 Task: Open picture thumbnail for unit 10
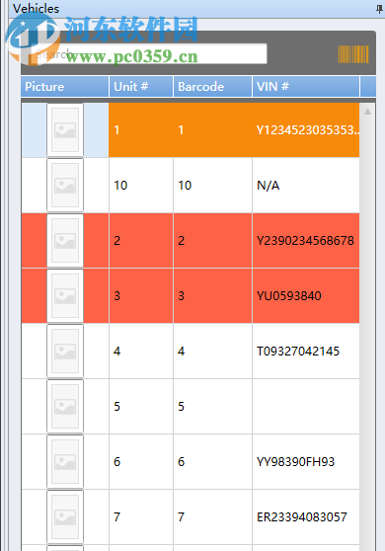[x=65, y=185]
